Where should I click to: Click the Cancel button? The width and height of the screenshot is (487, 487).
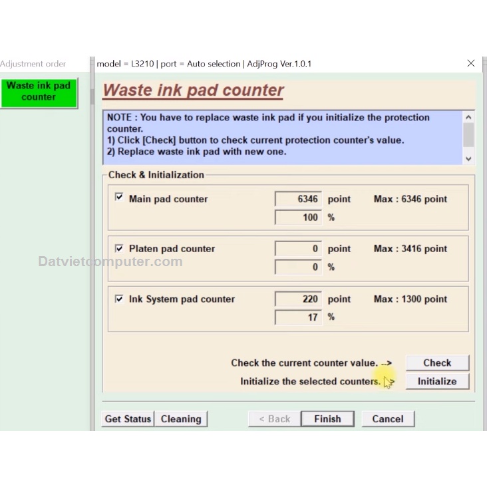[x=387, y=418]
